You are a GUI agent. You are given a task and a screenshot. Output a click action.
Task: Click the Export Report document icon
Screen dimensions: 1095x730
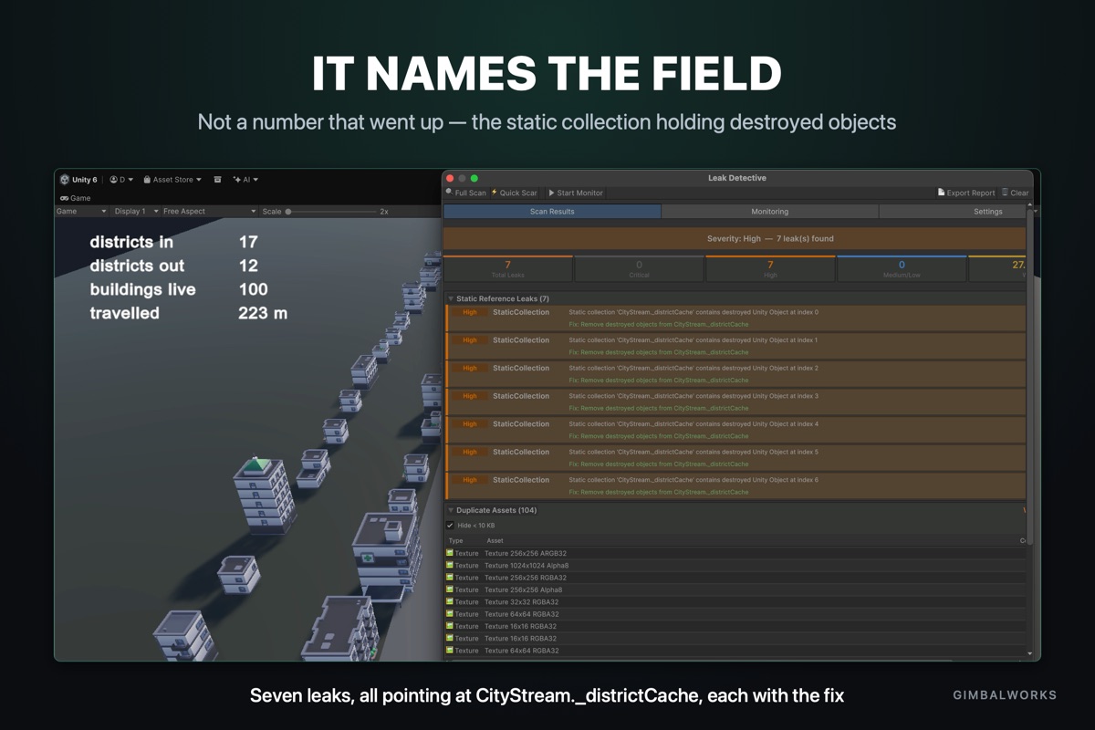pos(942,193)
